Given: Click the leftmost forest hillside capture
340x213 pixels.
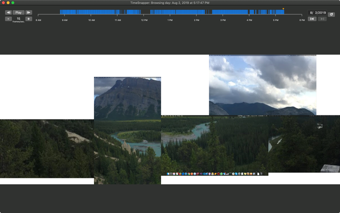Looking at the screenshot, I should [47, 148].
